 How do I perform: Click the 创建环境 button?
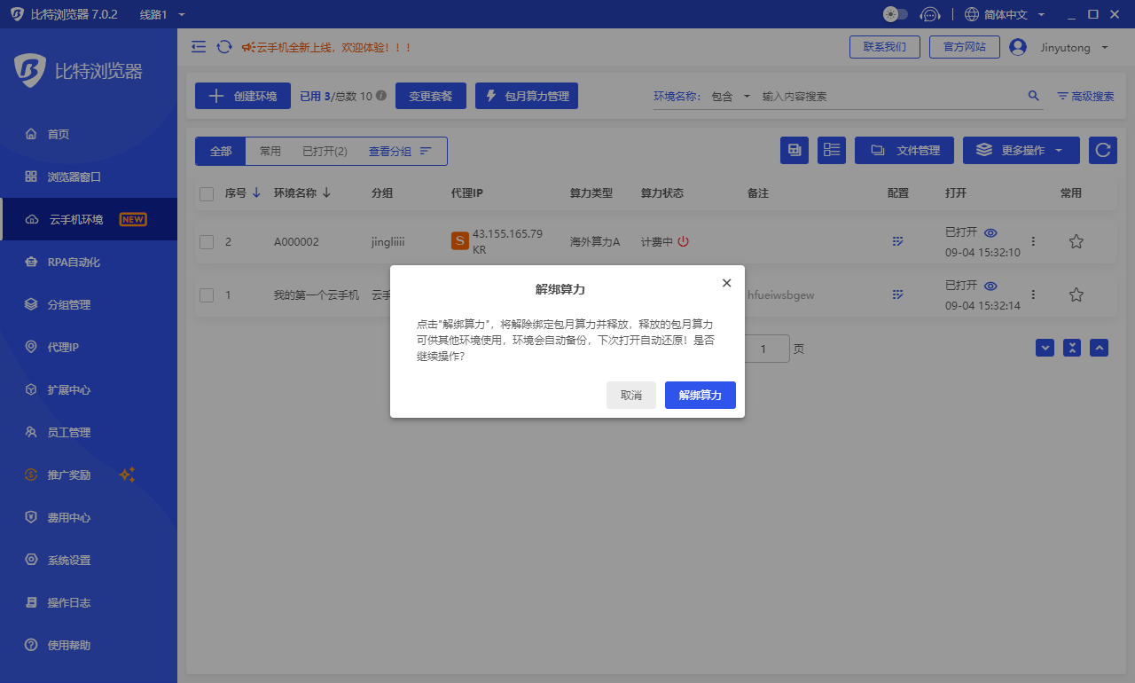tap(243, 97)
